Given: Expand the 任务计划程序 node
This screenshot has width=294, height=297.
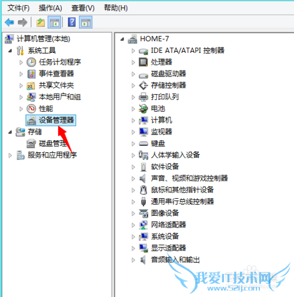Looking at the screenshot, I should [x=21, y=62].
